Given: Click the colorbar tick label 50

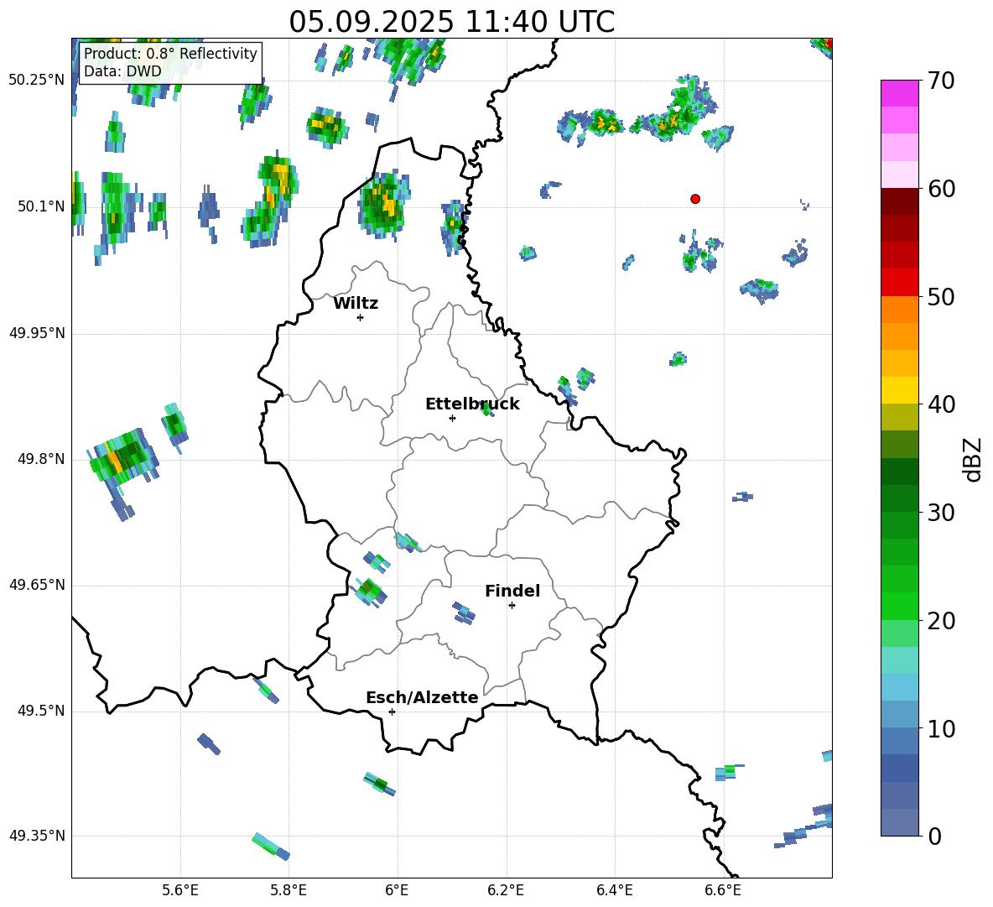Looking at the screenshot, I should click(x=941, y=296).
